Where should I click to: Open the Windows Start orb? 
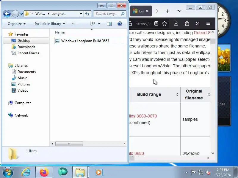coord(8,172)
